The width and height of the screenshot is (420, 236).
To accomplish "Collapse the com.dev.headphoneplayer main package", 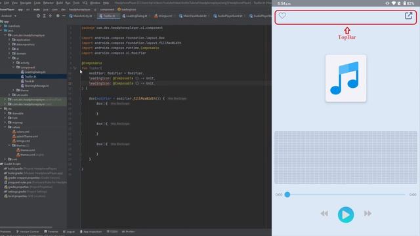I will [5, 35].
